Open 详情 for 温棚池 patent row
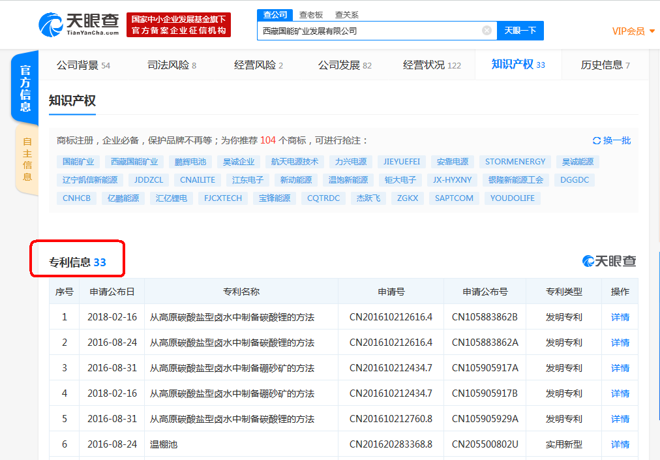660x460 pixels. [x=620, y=444]
